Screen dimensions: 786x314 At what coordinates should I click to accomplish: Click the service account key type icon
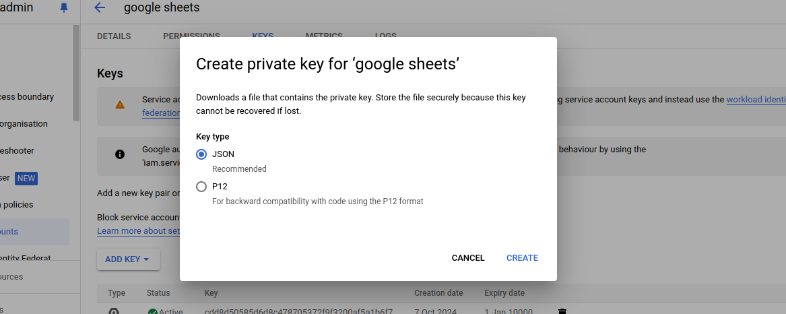[x=114, y=311]
